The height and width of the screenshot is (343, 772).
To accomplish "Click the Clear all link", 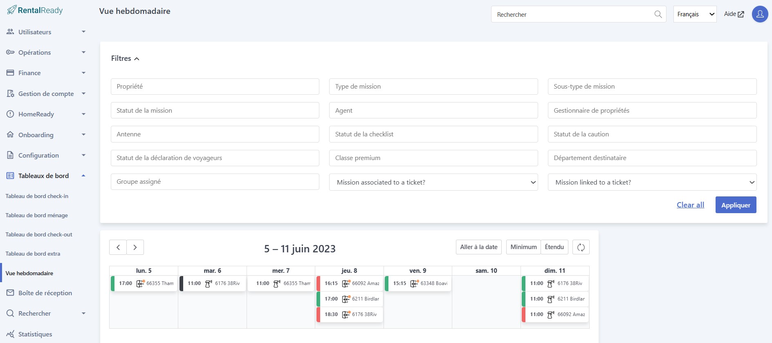I will [x=690, y=205].
